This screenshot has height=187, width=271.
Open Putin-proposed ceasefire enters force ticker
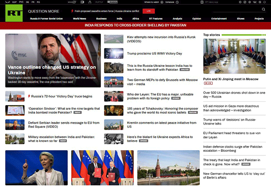point(107,11)
